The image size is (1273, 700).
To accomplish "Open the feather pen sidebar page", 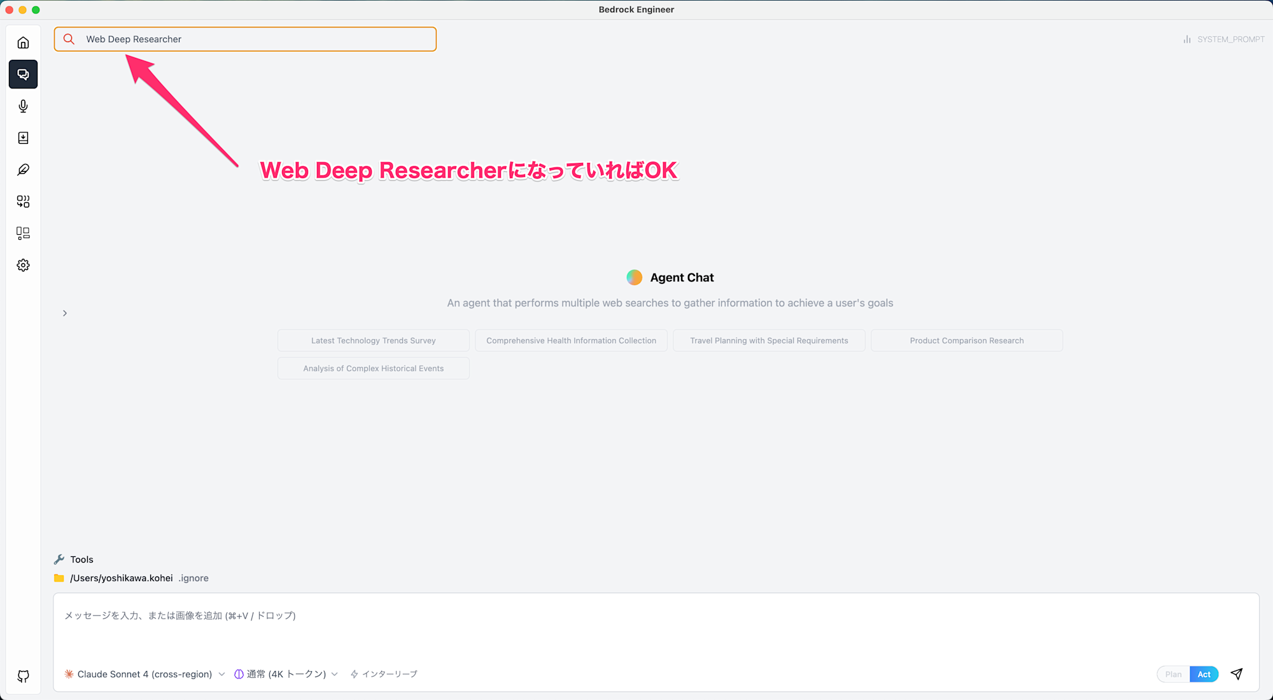I will pos(23,170).
